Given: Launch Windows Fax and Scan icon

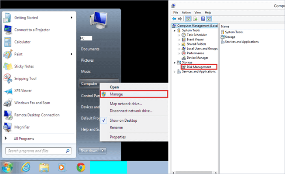Looking at the screenshot, I should pyautogui.click(x=8, y=103).
